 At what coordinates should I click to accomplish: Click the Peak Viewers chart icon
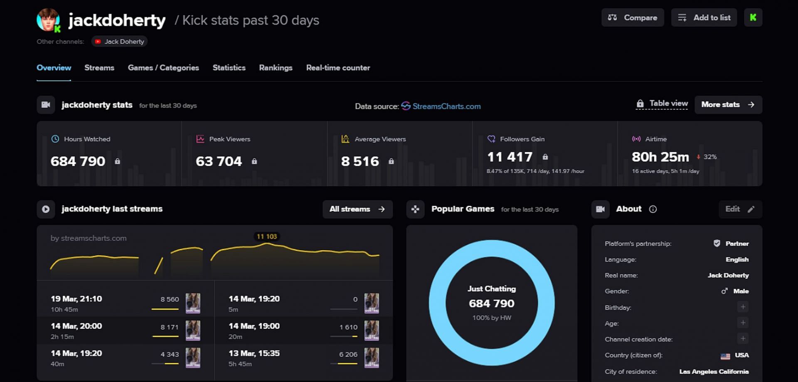coord(200,139)
